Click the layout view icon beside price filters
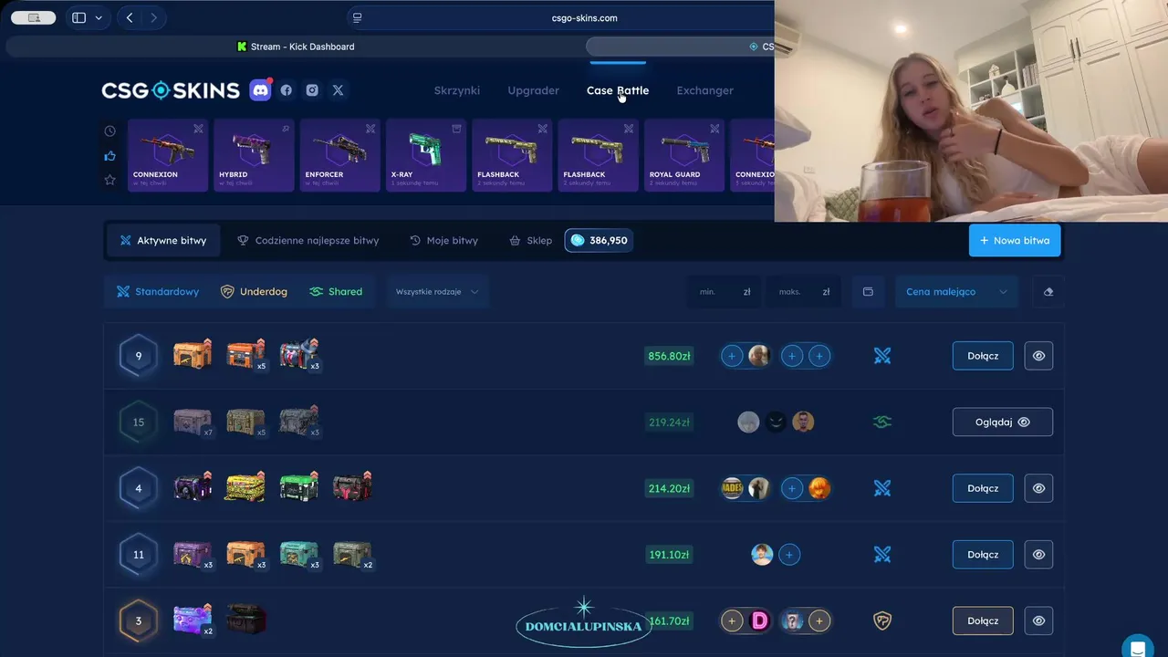This screenshot has height=657, width=1168. [868, 292]
